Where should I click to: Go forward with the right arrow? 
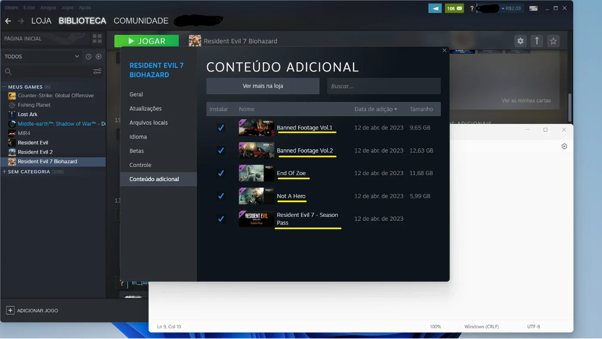21,21
